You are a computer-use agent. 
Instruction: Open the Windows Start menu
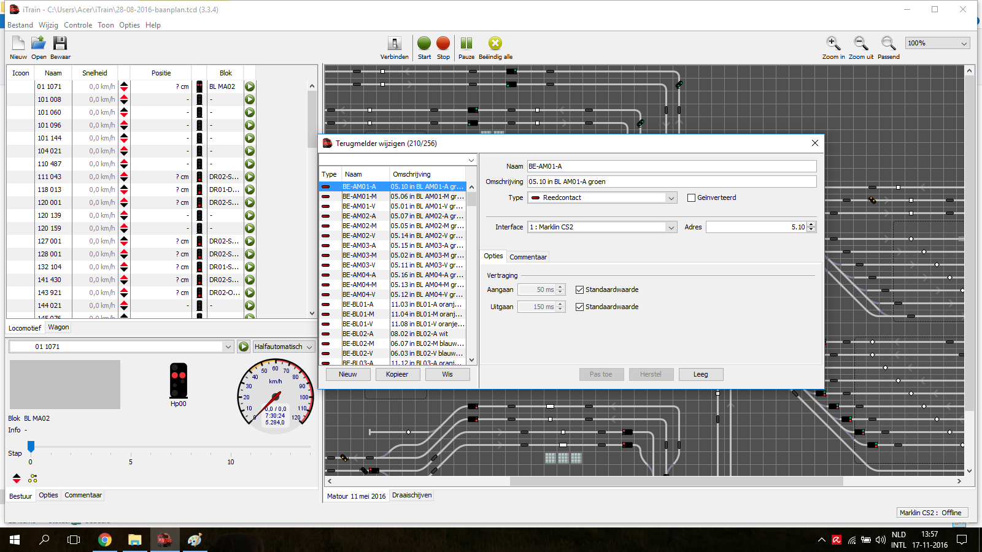[15, 540]
